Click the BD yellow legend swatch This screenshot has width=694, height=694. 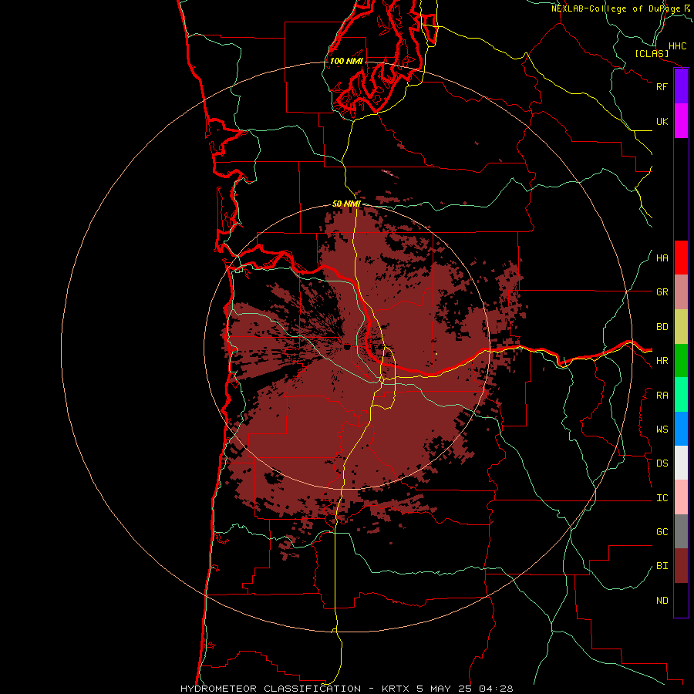click(681, 327)
